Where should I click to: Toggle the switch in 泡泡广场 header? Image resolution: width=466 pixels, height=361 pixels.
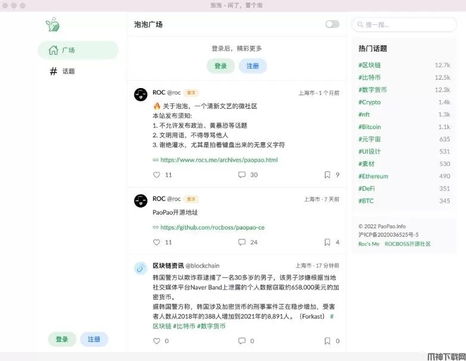pos(332,24)
